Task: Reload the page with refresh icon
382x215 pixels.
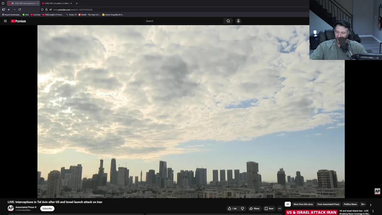Action: 20,10
